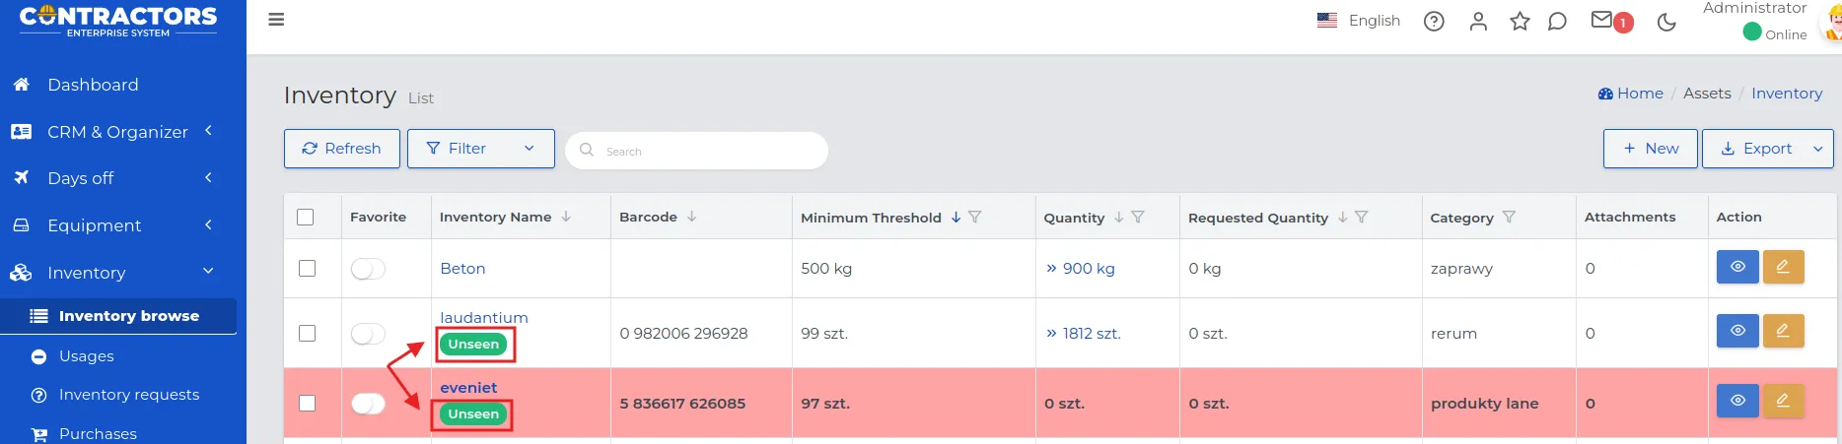View details of Beton row
1842x444 pixels.
1737,267
